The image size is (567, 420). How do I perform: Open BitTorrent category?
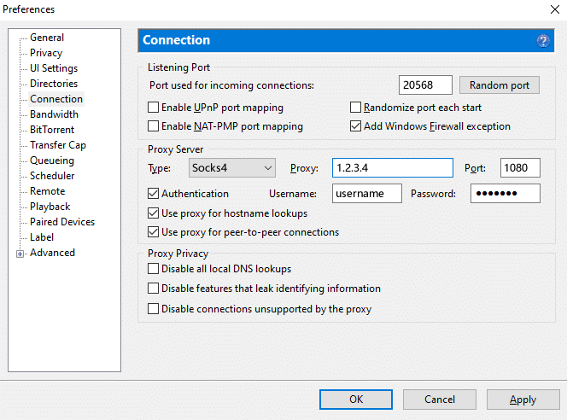(x=52, y=130)
